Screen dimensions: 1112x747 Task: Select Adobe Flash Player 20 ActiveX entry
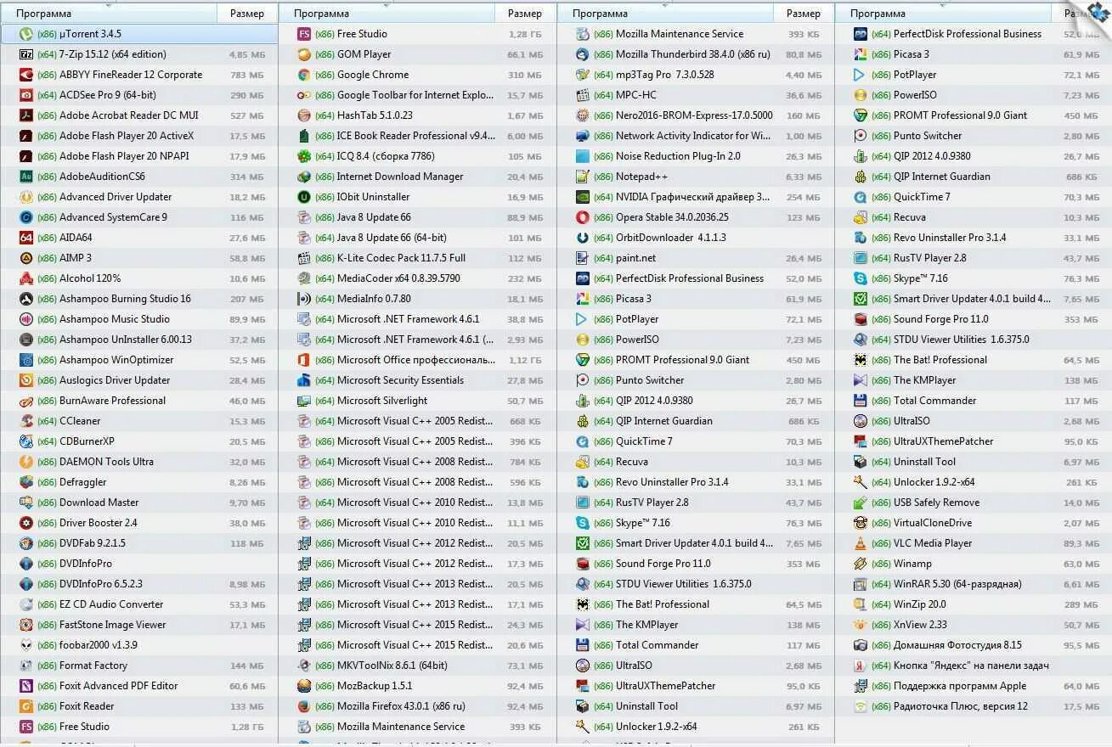pyautogui.click(x=139, y=136)
